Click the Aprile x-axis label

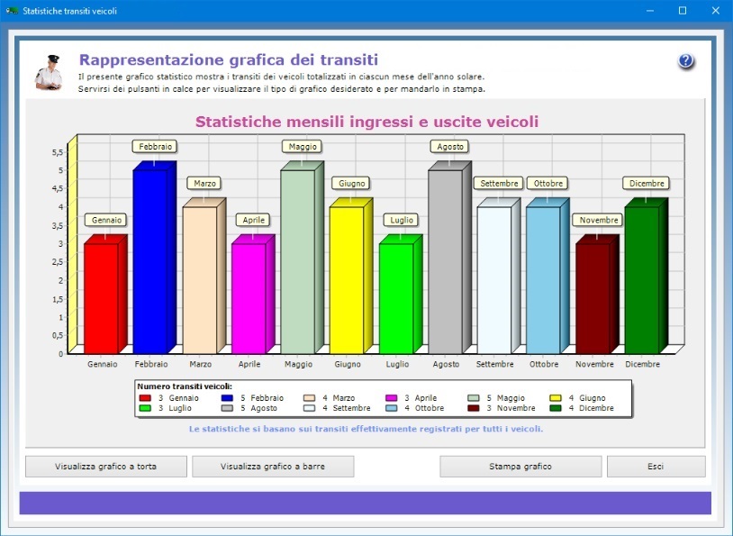249,364
